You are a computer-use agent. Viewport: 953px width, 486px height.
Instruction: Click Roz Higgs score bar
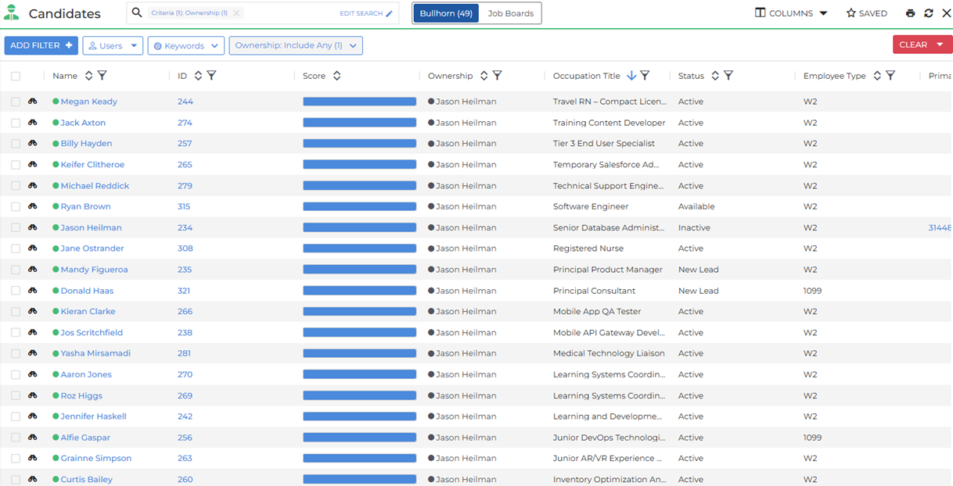360,395
